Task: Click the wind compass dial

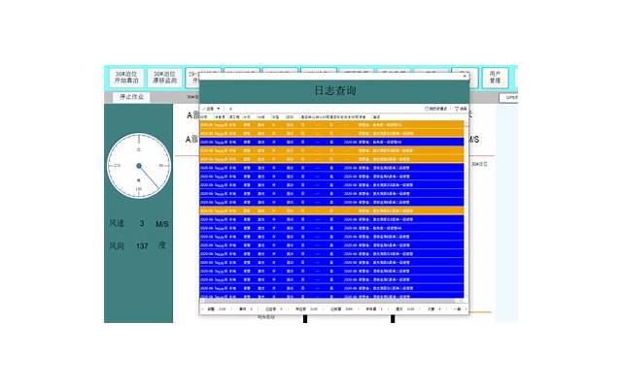Action: click(139, 168)
